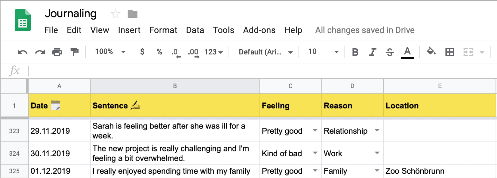Star the Journaling document
The image size is (497, 178).
[x=116, y=14]
